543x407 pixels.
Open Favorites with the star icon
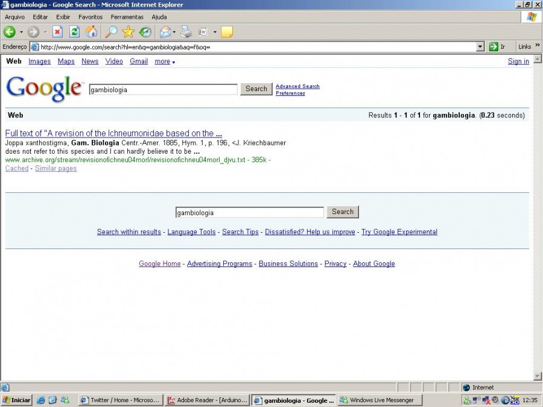coord(128,32)
